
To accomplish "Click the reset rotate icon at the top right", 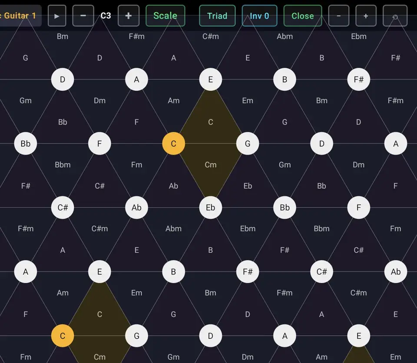I will [395, 16].
